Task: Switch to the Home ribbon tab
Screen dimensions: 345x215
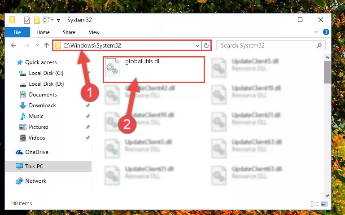Action: click(x=43, y=32)
